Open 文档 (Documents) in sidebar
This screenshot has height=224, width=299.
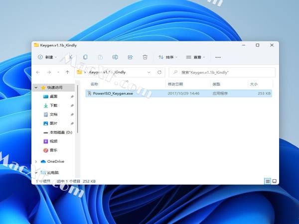pos(53,114)
